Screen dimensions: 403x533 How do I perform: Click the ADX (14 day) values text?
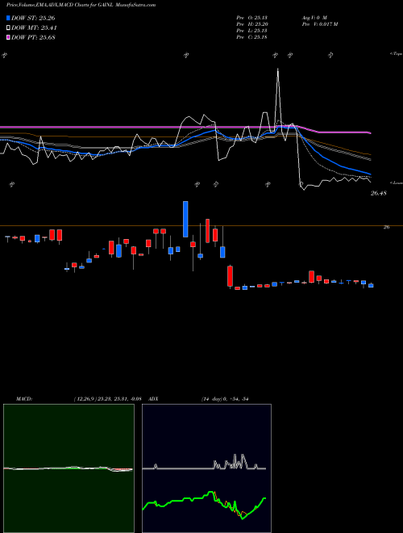pyautogui.click(x=223, y=399)
